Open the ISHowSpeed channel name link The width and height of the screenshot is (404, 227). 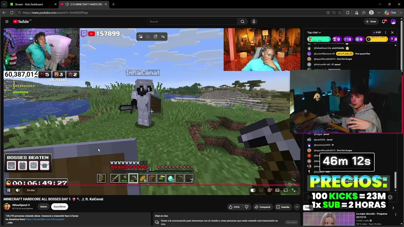tap(20, 205)
